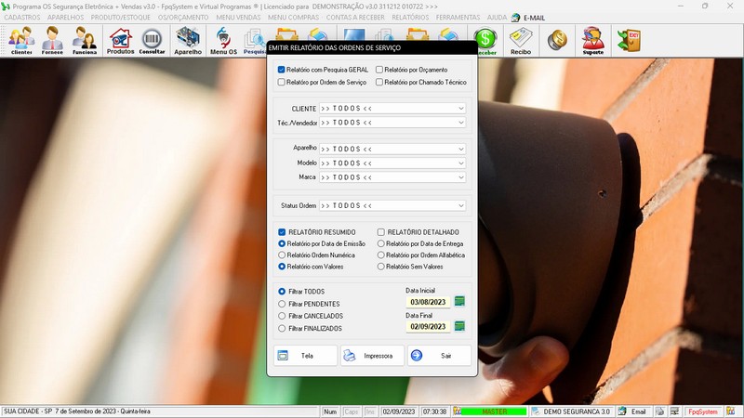Click the Fornece suppliers icon

pyautogui.click(x=53, y=40)
